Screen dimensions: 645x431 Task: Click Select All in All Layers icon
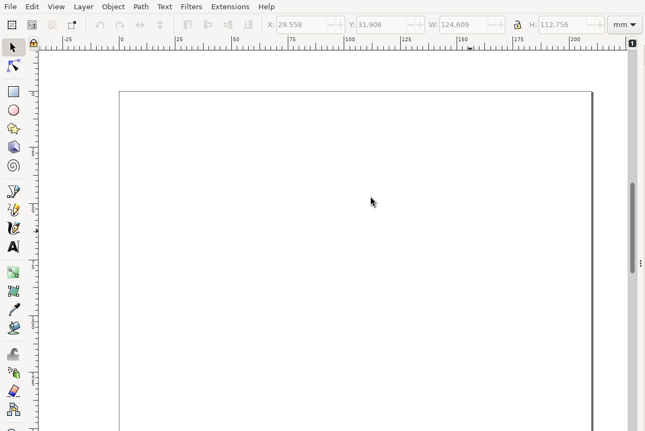point(32,24)
